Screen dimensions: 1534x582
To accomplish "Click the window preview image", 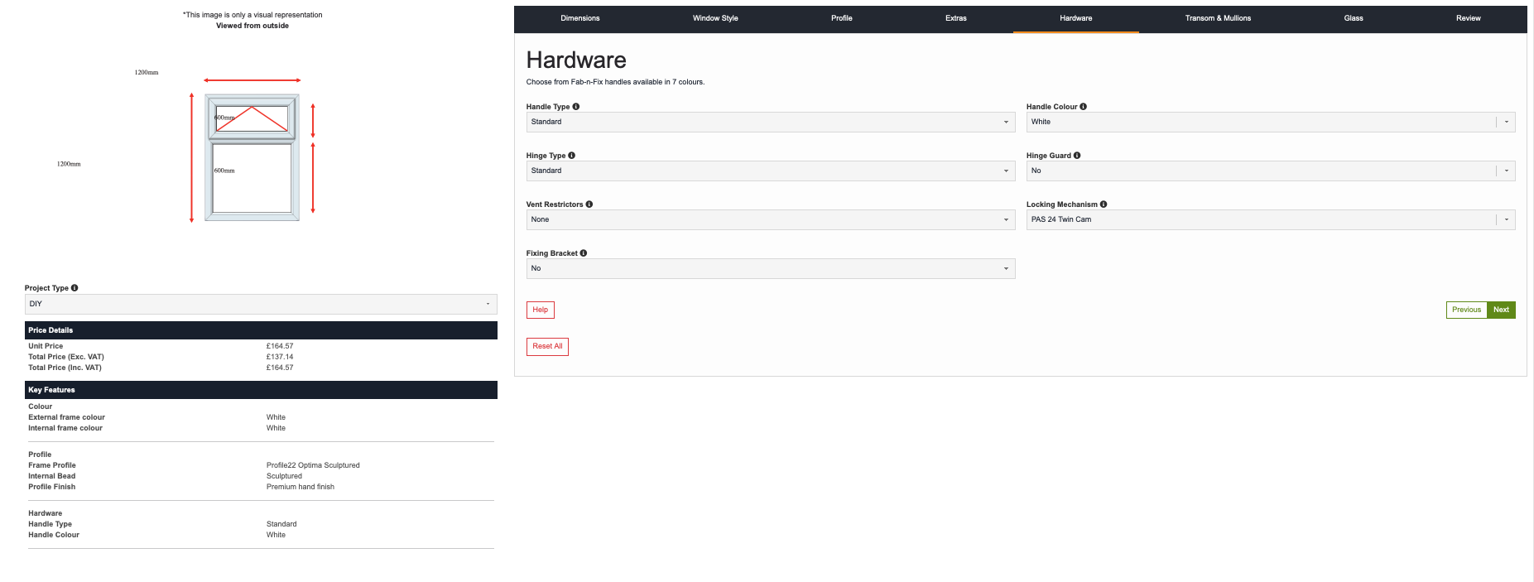I will (x=252, y=157).
